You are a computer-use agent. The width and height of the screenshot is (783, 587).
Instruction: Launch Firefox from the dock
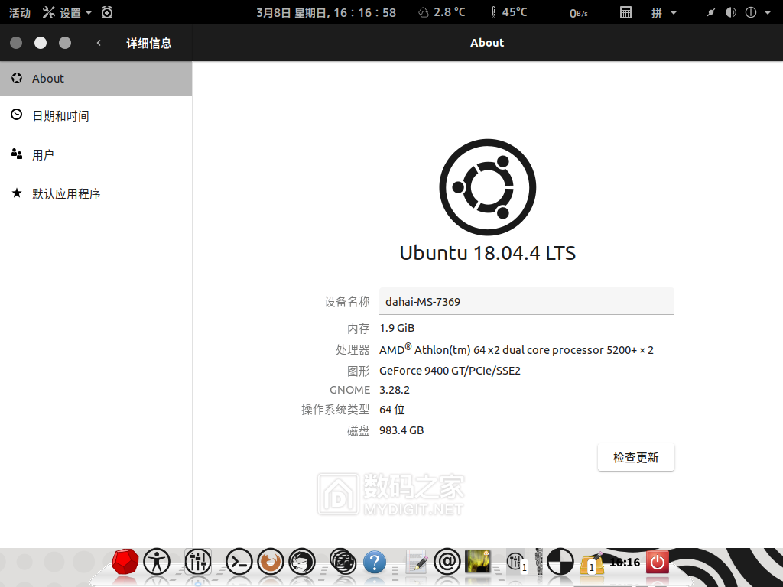(271, 562)
